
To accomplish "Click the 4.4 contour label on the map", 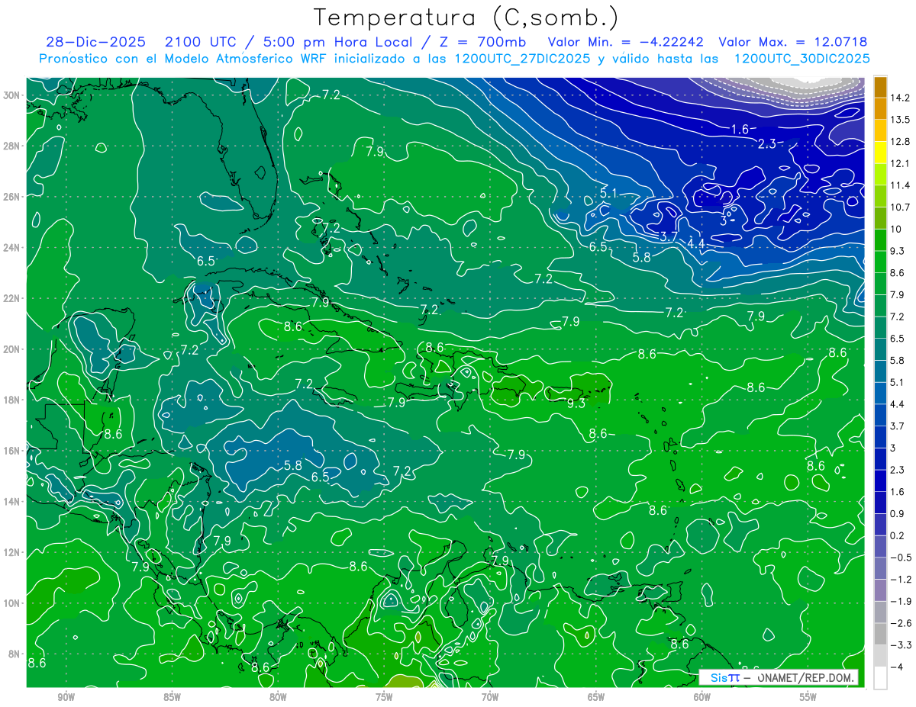I will pyautogui.click(x=695, y=243).
